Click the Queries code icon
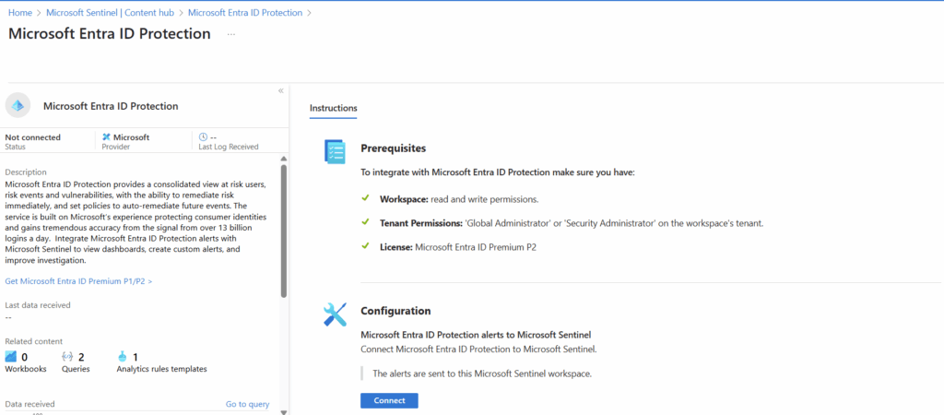 click(x=67, y=357)
